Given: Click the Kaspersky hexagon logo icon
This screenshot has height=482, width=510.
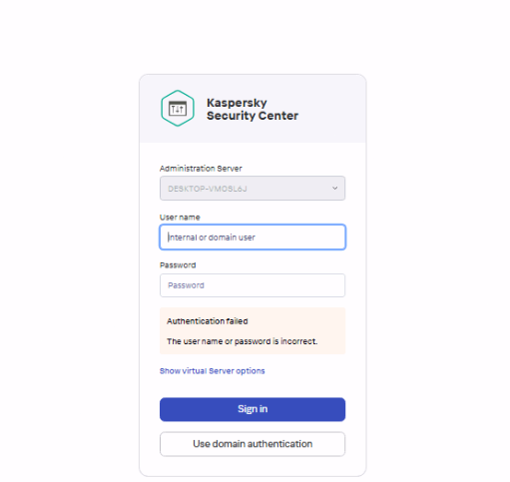Looking at the screenshot, I should (x=178, y=108).
